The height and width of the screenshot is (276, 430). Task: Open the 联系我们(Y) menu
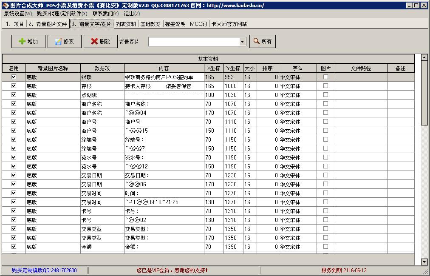coord(105,14)
